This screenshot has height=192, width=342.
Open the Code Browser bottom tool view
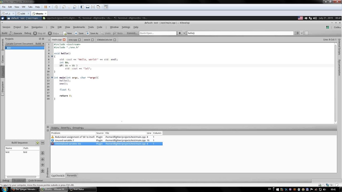tap(36, 181)
